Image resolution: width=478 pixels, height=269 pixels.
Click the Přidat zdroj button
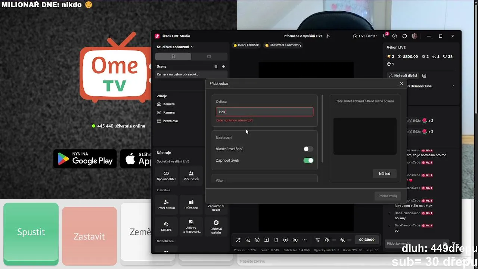coord(387,196)
